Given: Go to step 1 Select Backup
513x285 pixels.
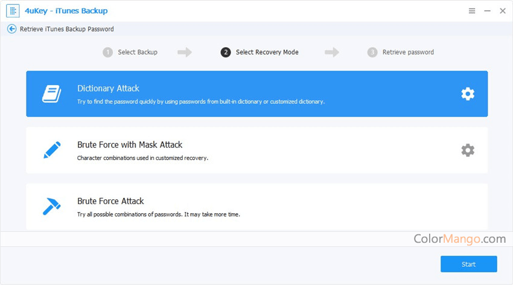Looking at the screenshot, I should [x=137, y=53].
